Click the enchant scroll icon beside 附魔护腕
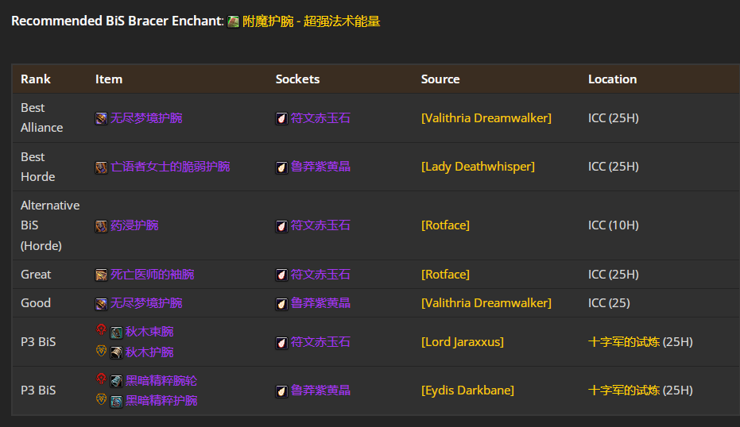740x427 pixels. [233, 22]
